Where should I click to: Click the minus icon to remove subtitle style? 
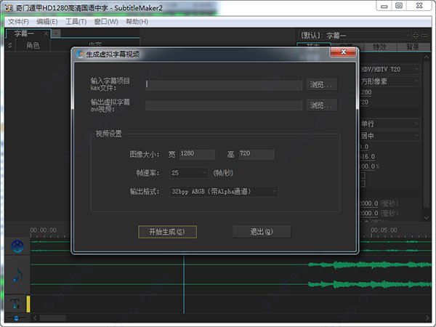coord(424,36)
